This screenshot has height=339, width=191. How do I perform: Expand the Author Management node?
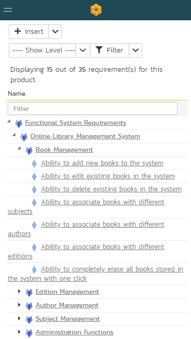[x=19, y=305]
